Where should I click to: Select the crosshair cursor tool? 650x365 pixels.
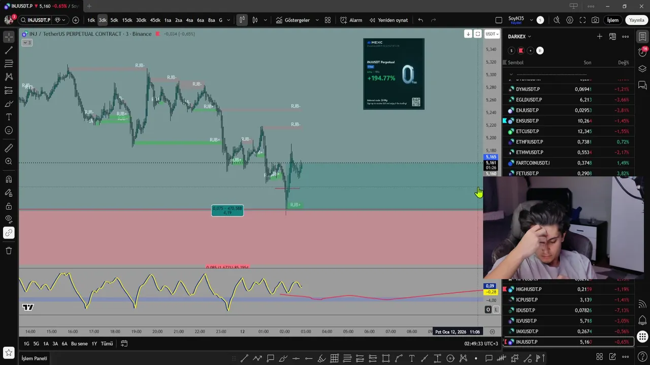[x=9, y=38]
